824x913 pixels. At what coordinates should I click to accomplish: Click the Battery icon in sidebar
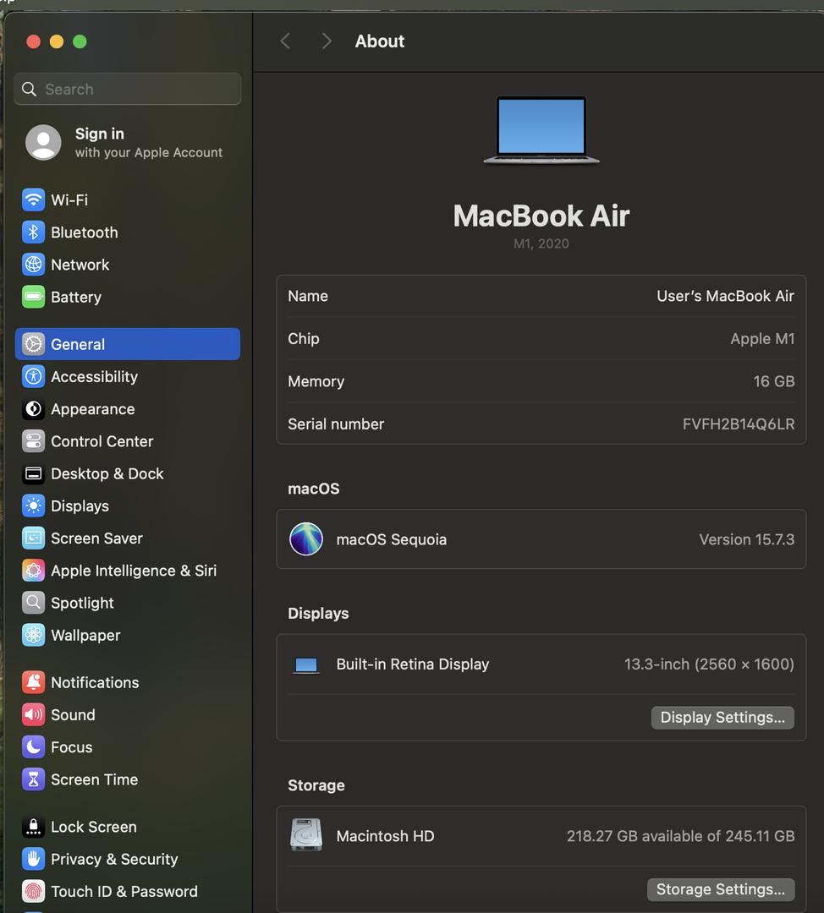pyautogui.click(x=33, y=297)
